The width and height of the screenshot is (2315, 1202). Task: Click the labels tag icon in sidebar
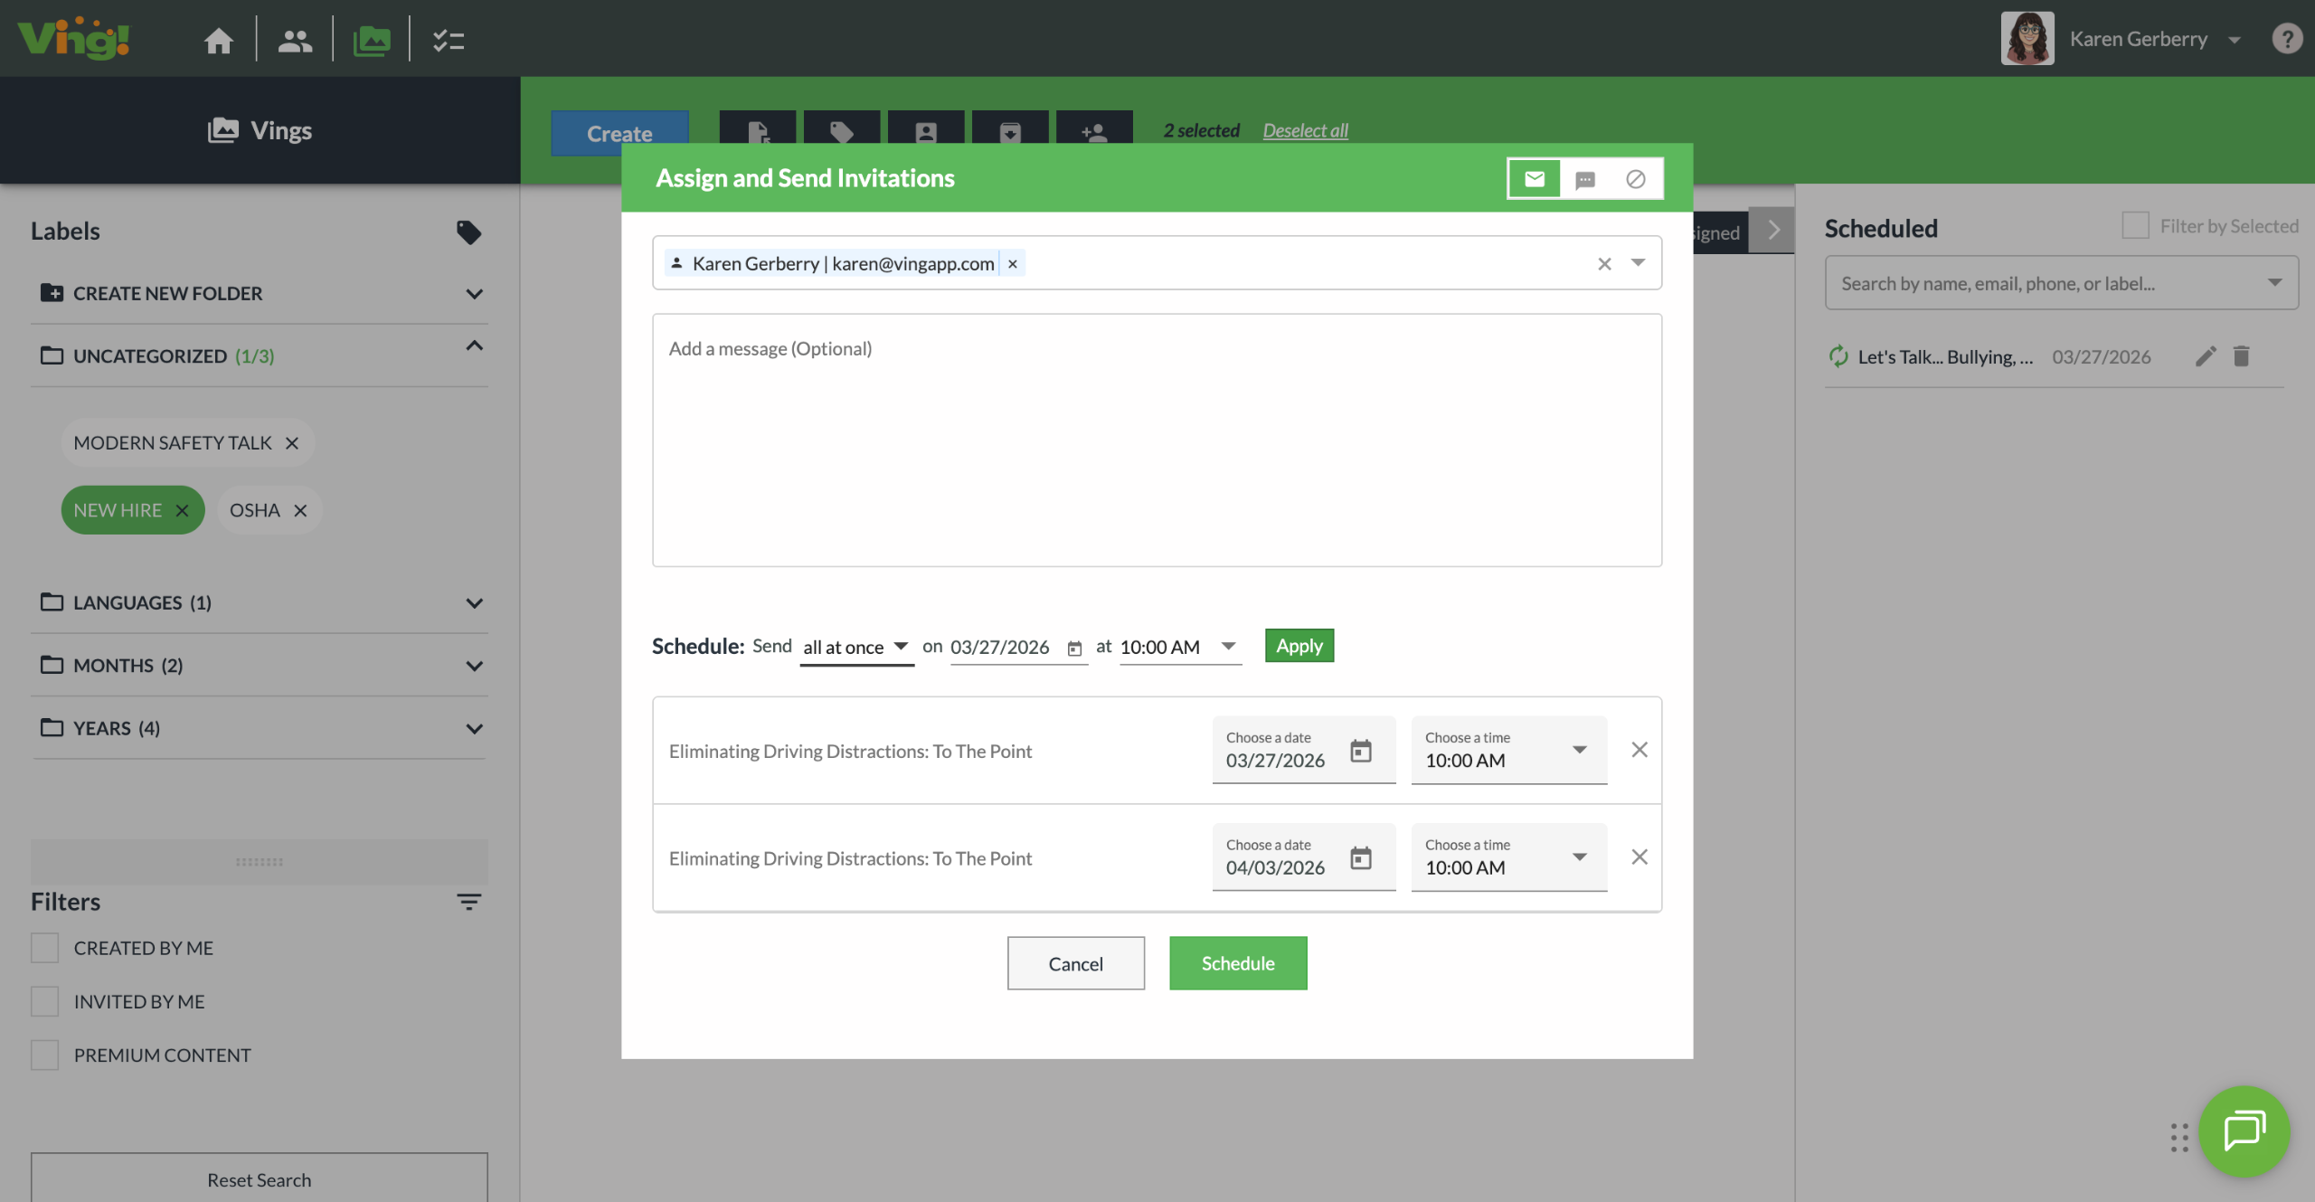click(x=468, y=232)
